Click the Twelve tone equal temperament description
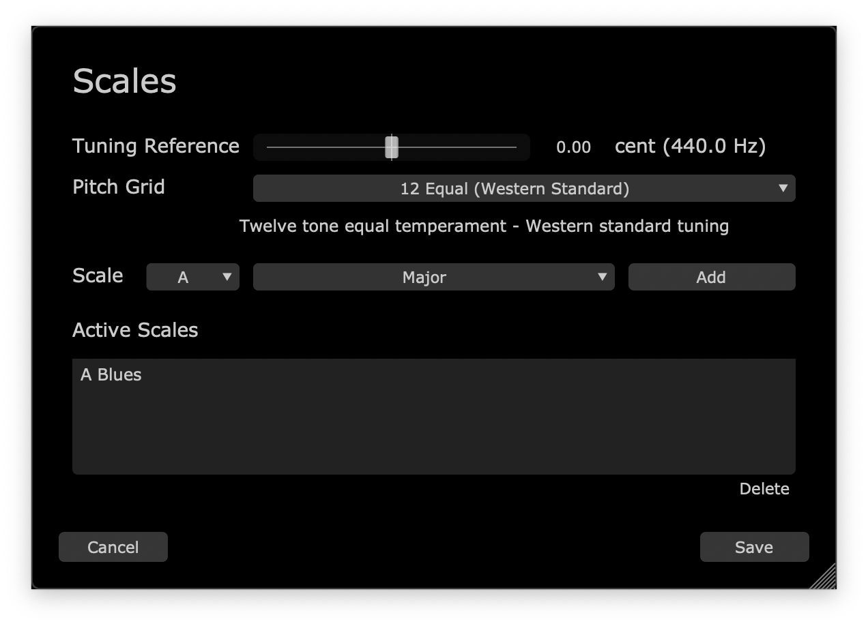 tap(484, 226)
